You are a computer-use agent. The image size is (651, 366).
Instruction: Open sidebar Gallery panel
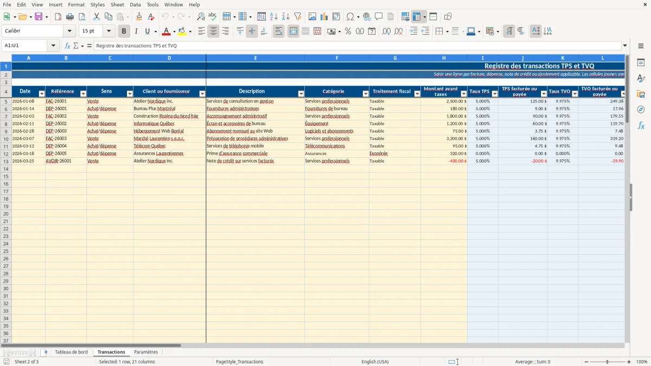pos(641,94)
